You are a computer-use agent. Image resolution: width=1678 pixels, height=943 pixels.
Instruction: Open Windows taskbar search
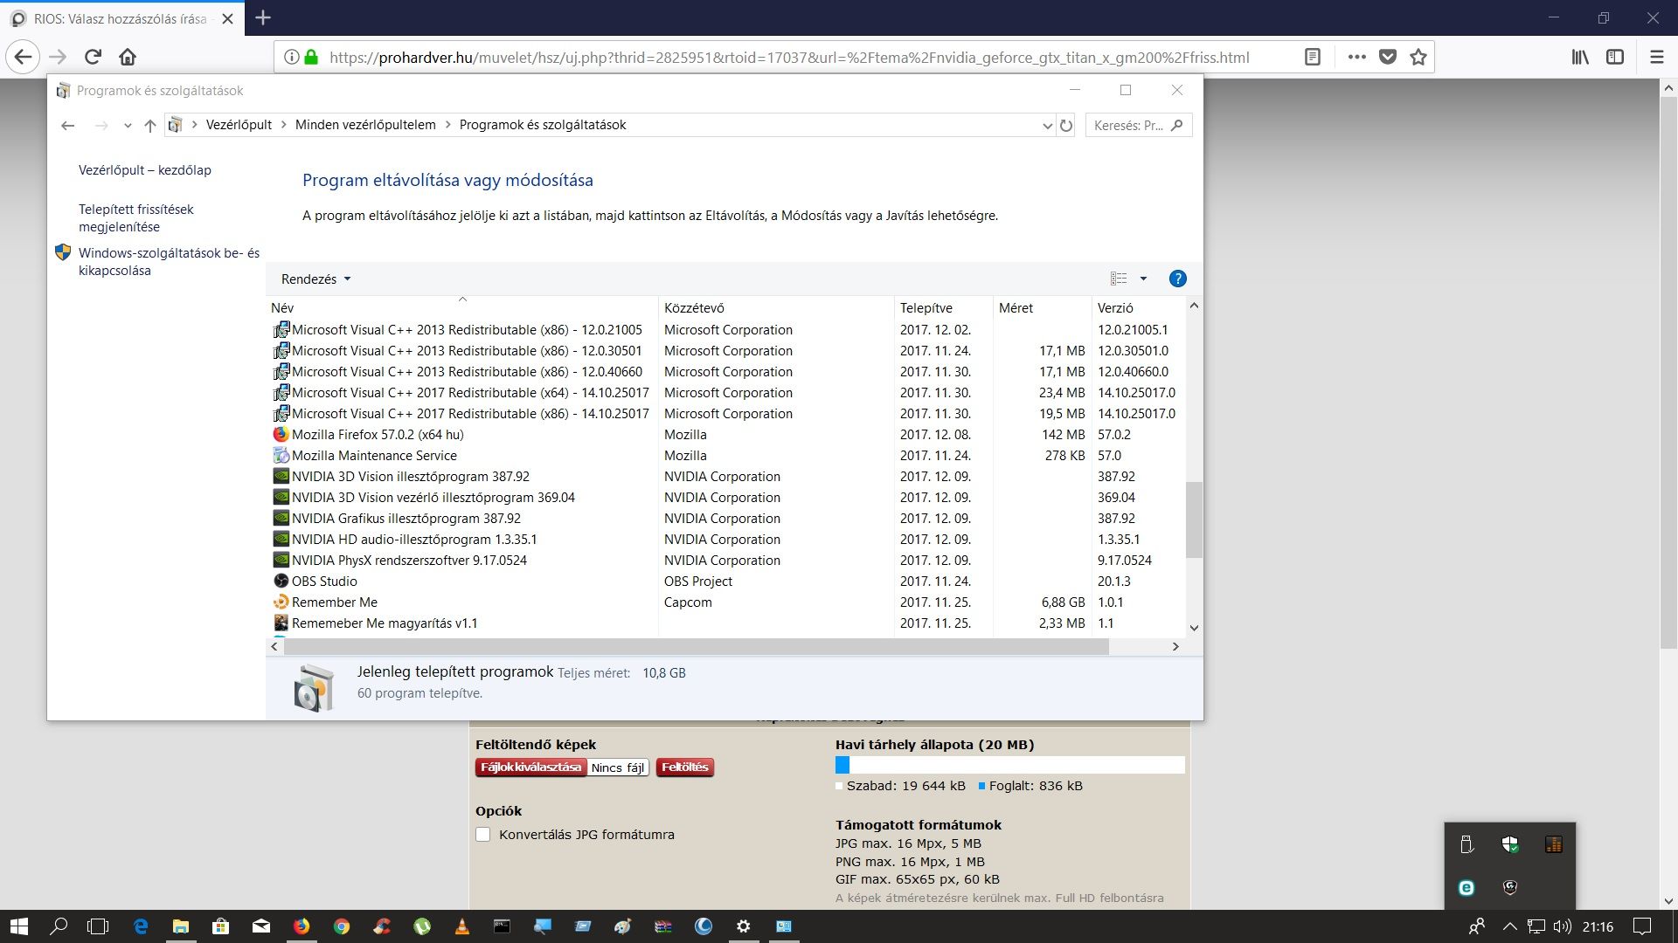click(x=59, y=926)
